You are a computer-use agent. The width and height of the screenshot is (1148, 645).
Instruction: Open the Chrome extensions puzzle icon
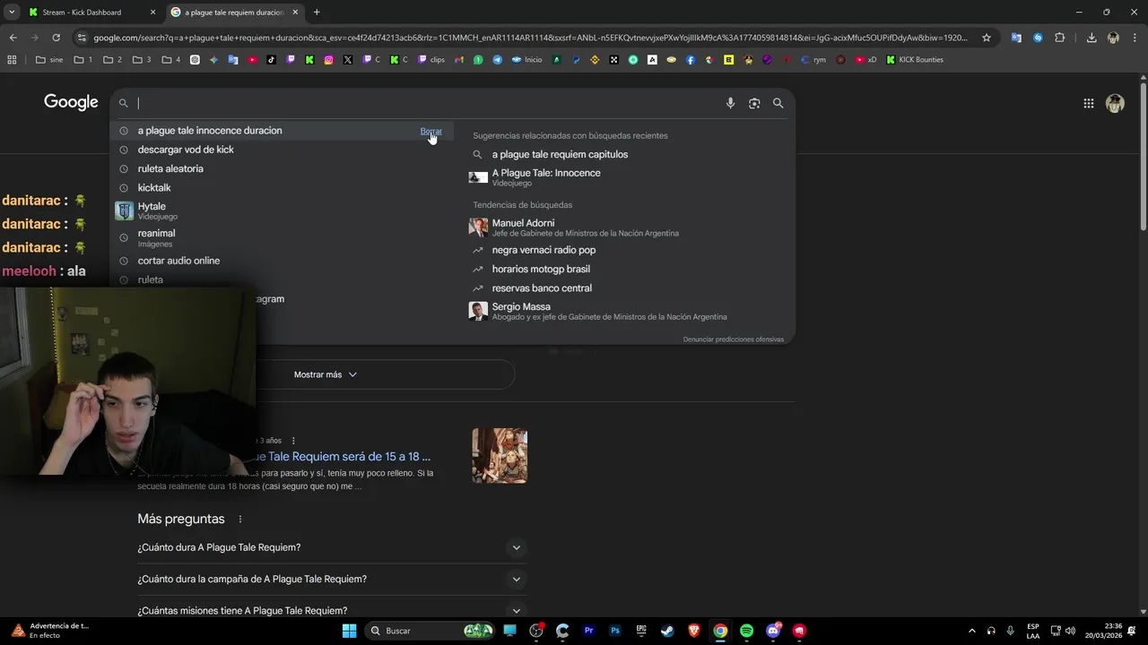tap(1059, 38)
